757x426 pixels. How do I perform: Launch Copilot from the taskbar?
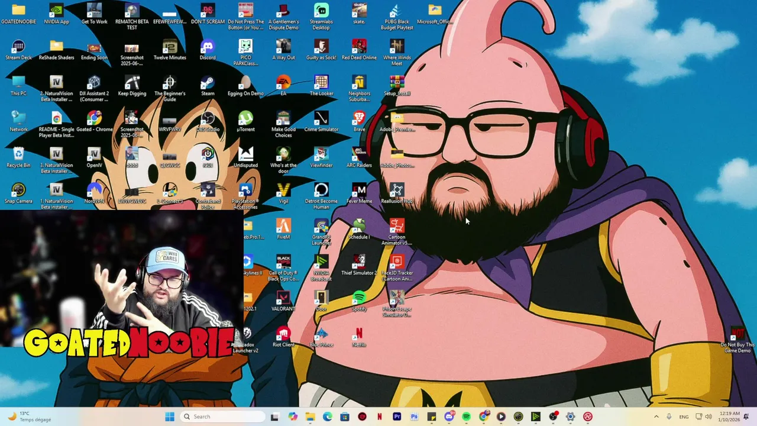[x=293, y=417]
